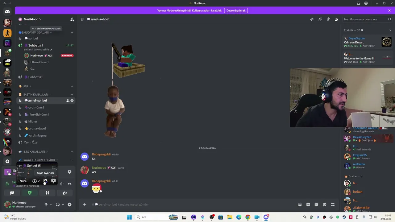This screenshot has width=395, height=222.
Task: Open sticker picker
Action: tap(316, 204)
